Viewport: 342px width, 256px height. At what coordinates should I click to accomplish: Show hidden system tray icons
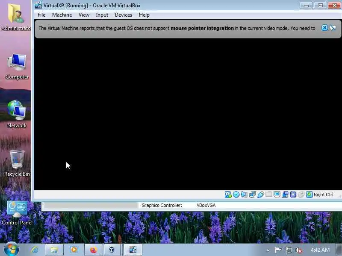click(268, 250)
